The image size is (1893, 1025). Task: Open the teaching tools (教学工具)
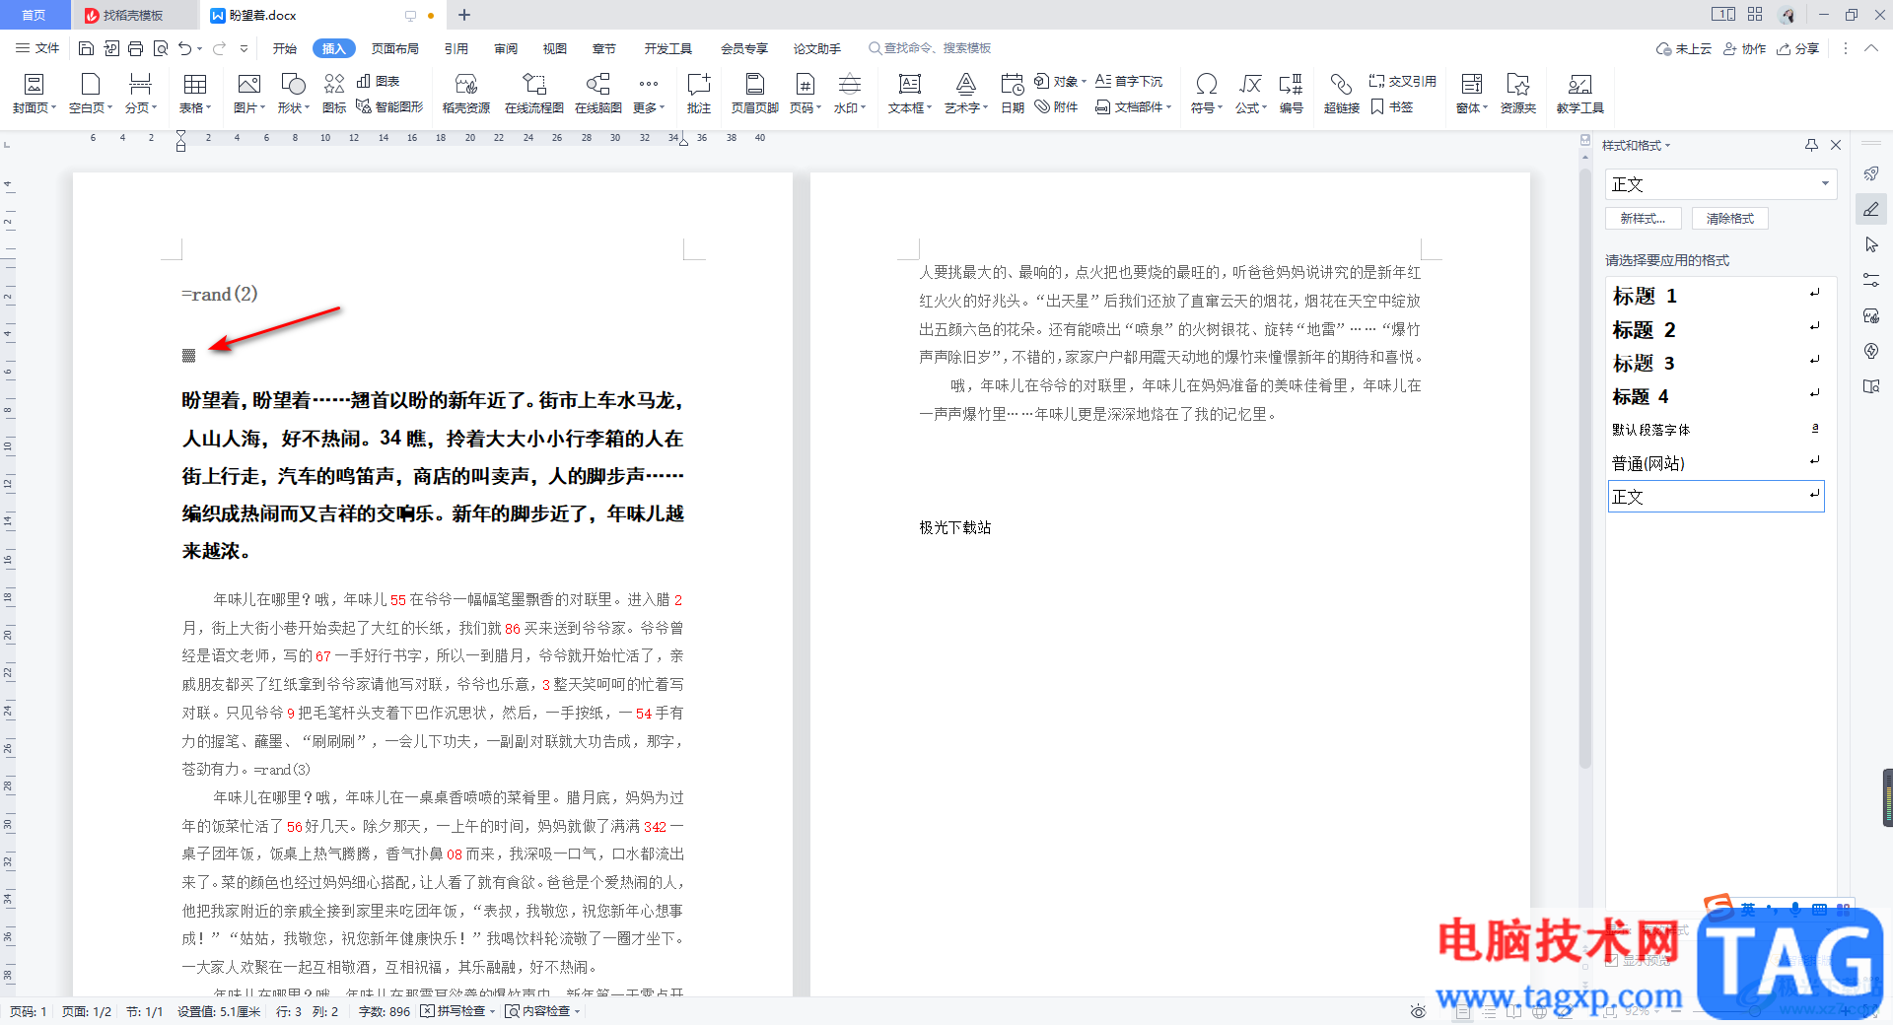[x=1580, y=94]
